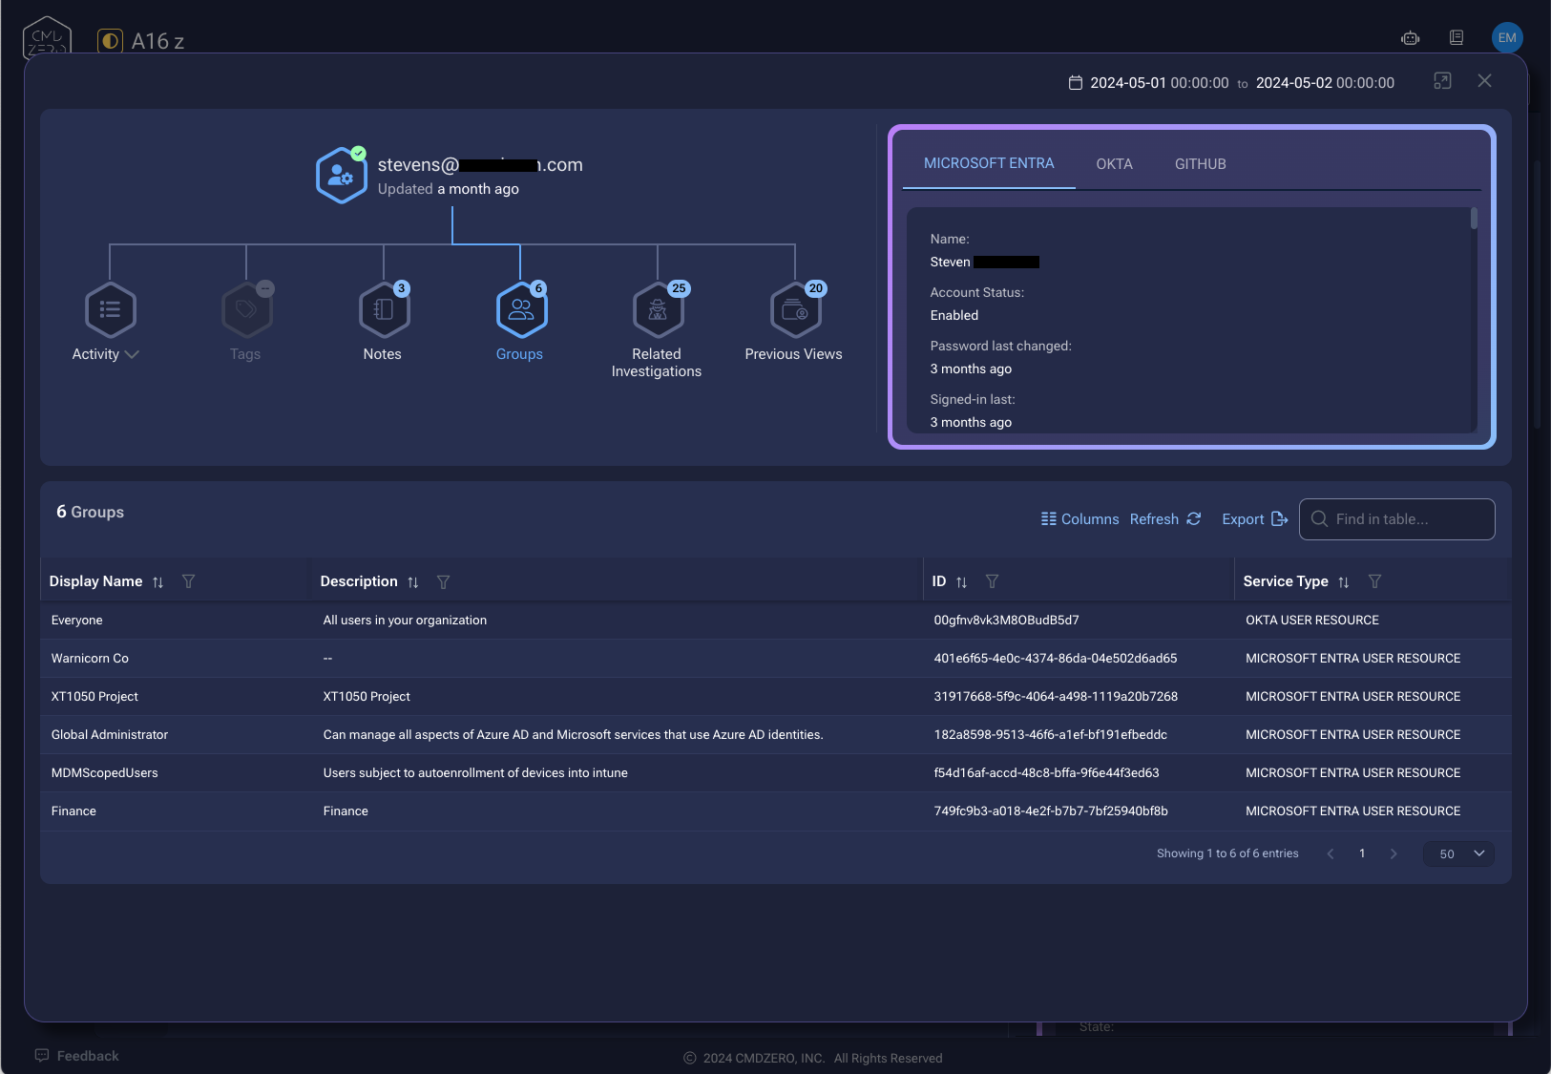Viewport: 1551px width, 1074px height.
Task: Select the XT1050 Project display name
Action: point(94,697)
